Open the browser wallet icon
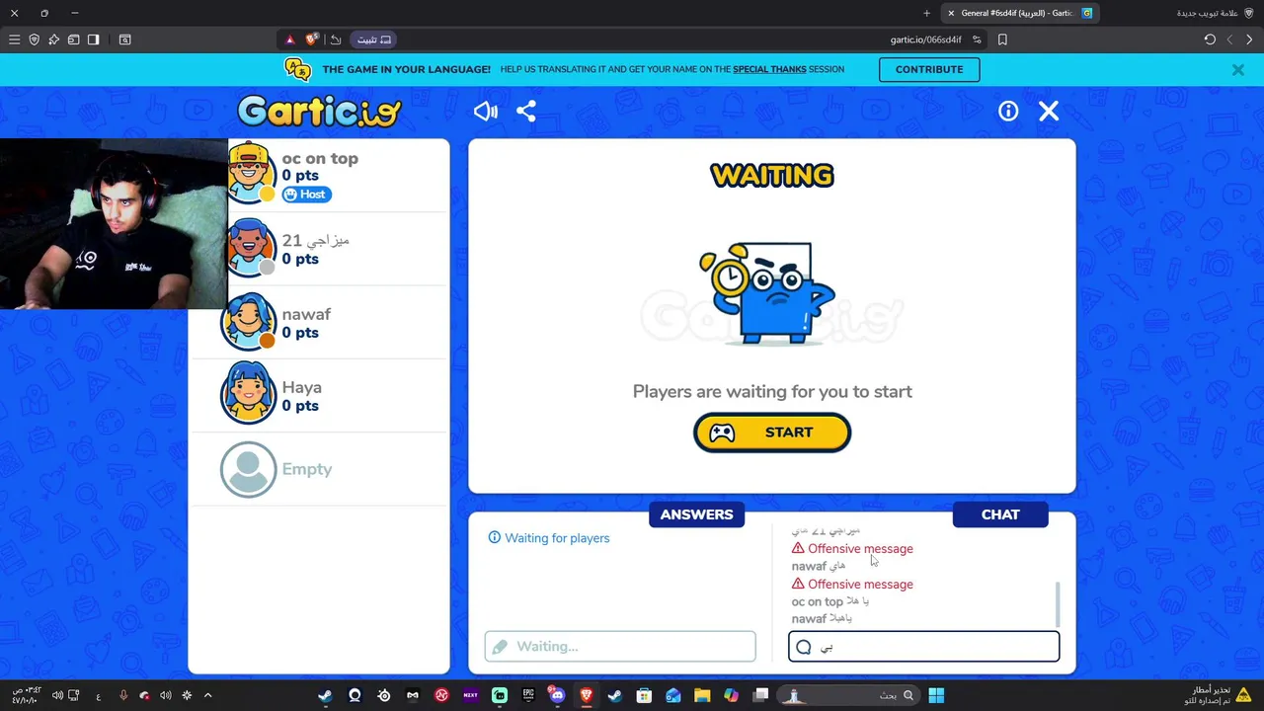The width and height of the screenshot is (1264, 711). tap(73, 39)
